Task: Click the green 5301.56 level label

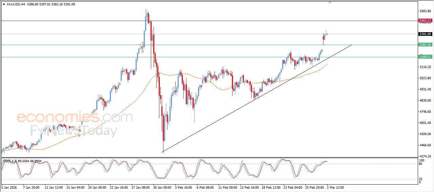Action: 426,45
